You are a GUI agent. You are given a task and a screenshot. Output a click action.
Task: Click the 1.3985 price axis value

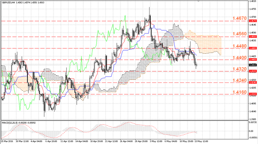click(x=253, y=119)
